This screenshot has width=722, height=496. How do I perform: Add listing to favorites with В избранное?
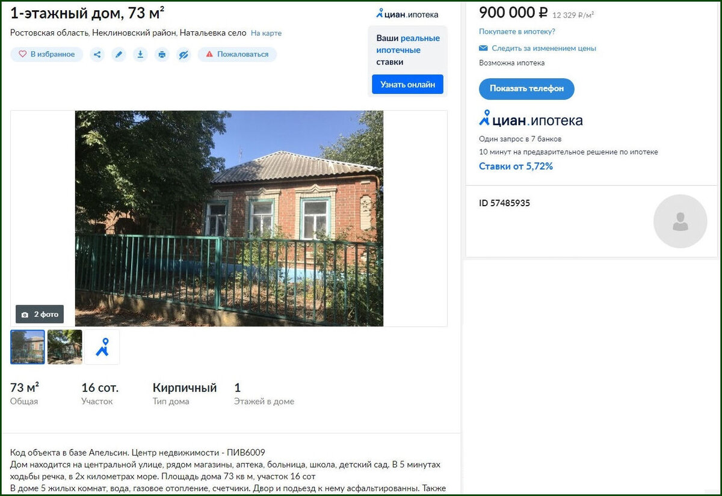coord(47,55)
